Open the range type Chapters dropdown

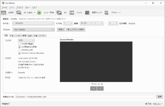coord(86,23)
